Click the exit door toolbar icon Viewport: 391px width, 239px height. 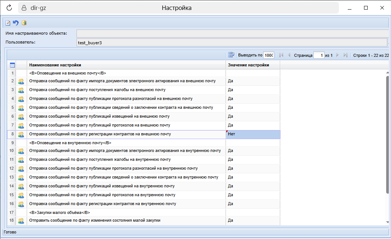24,23
